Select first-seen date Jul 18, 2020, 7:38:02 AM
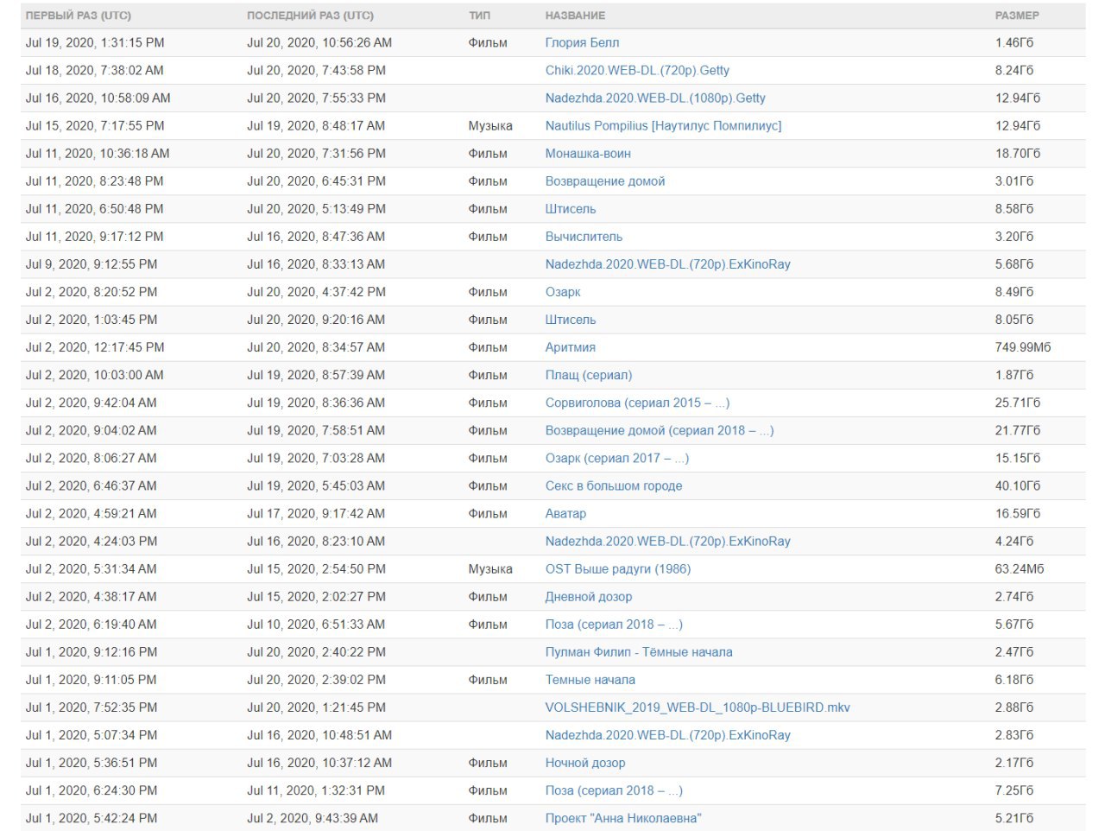 point(95,70)
